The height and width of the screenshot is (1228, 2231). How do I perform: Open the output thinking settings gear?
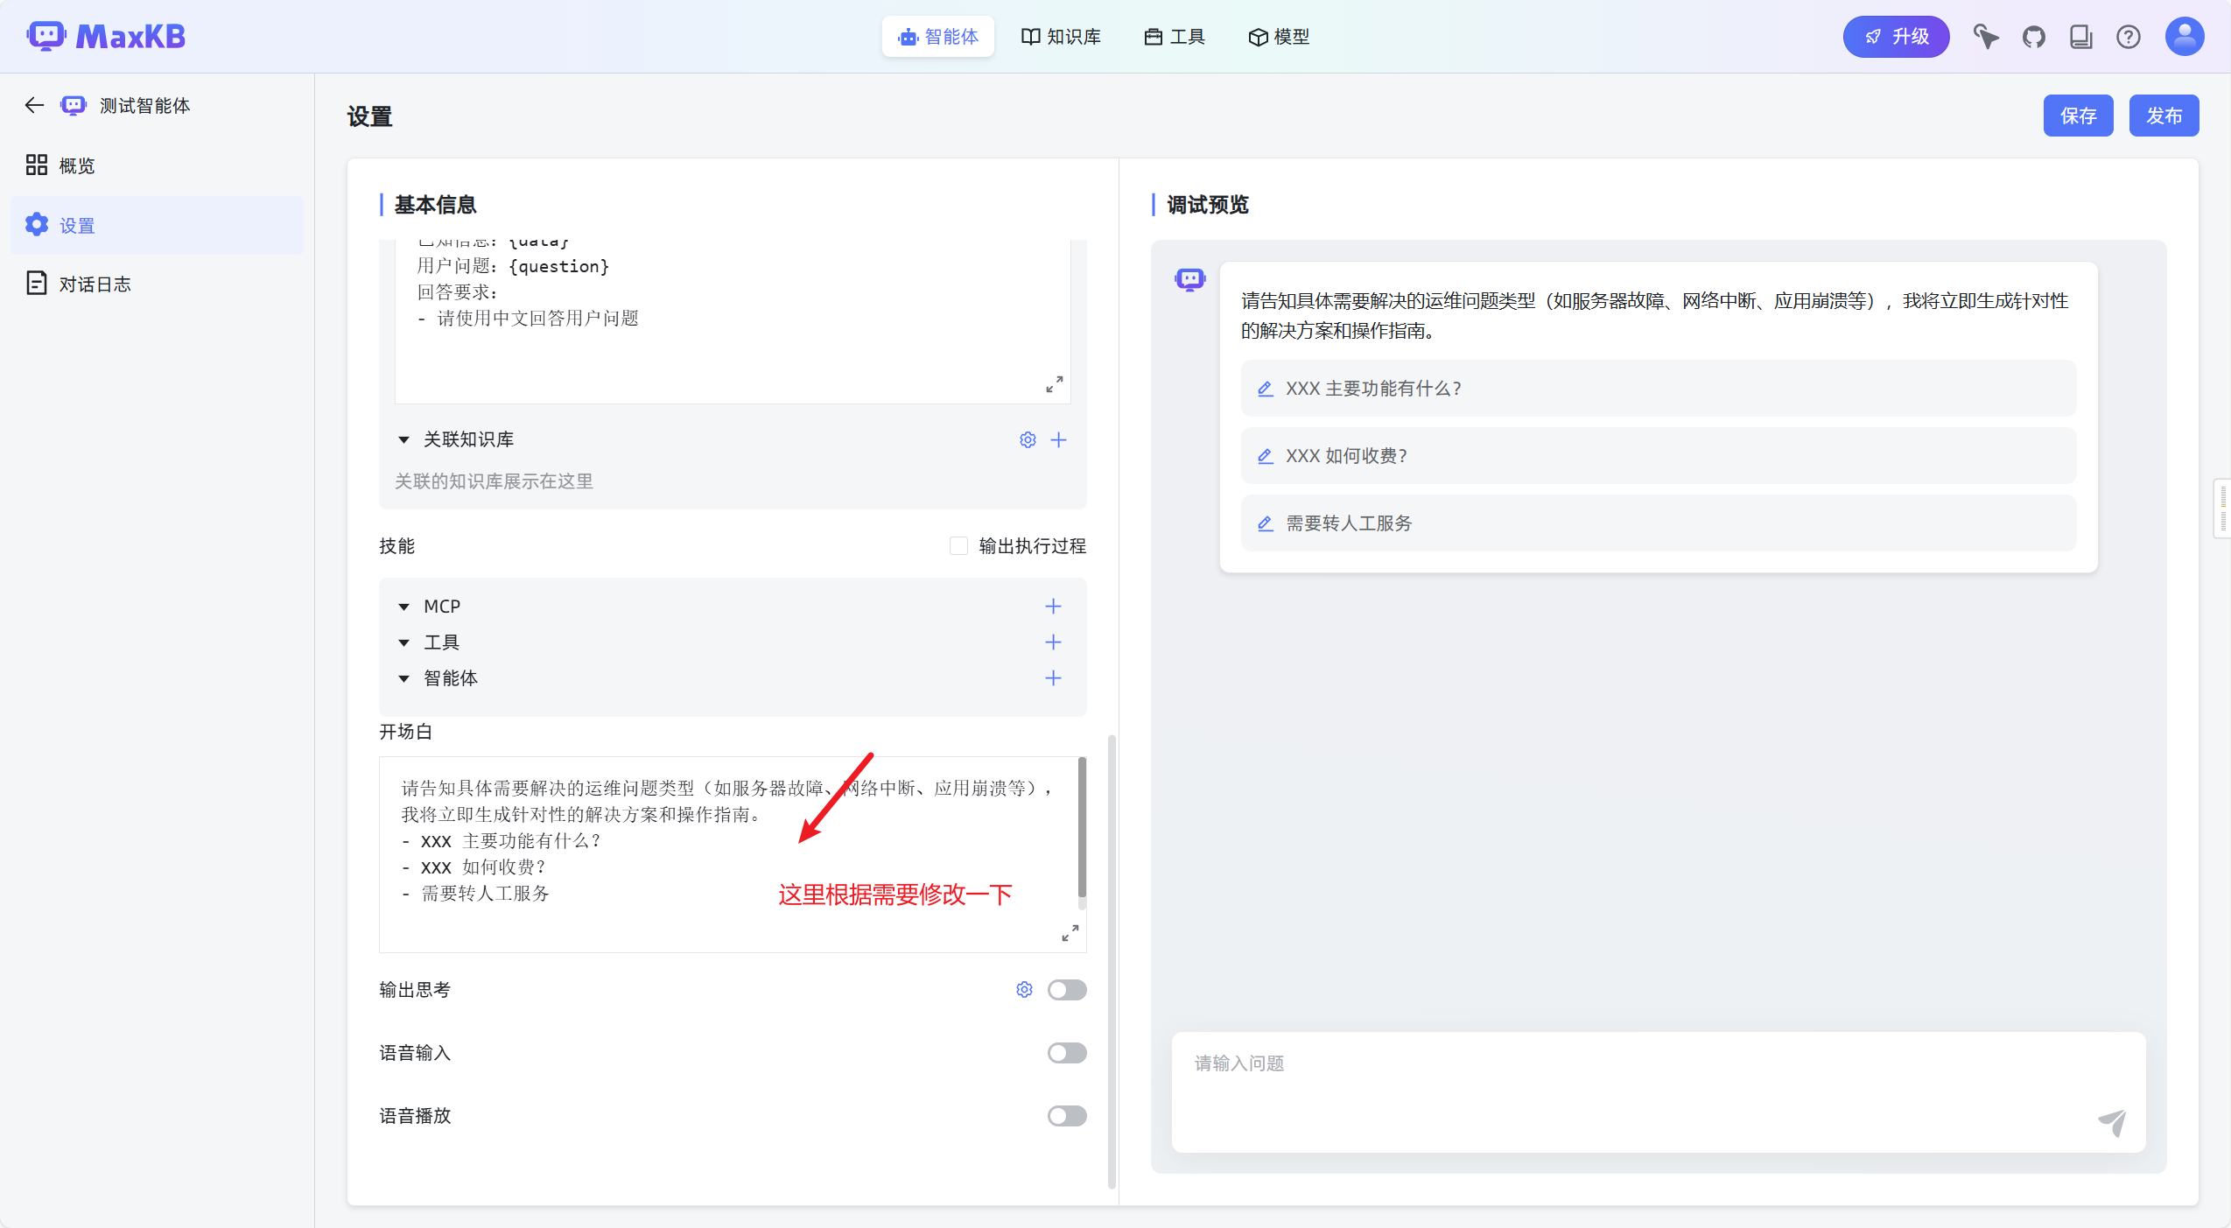(x=1024, y=989)
